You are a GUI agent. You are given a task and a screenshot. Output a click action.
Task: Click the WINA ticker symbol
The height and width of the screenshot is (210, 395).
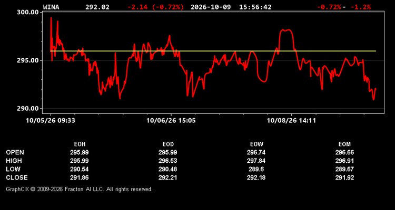click(x=51, y=7)
